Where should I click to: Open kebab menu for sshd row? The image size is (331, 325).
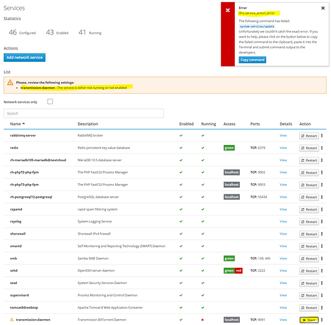(x=322, y=270)
